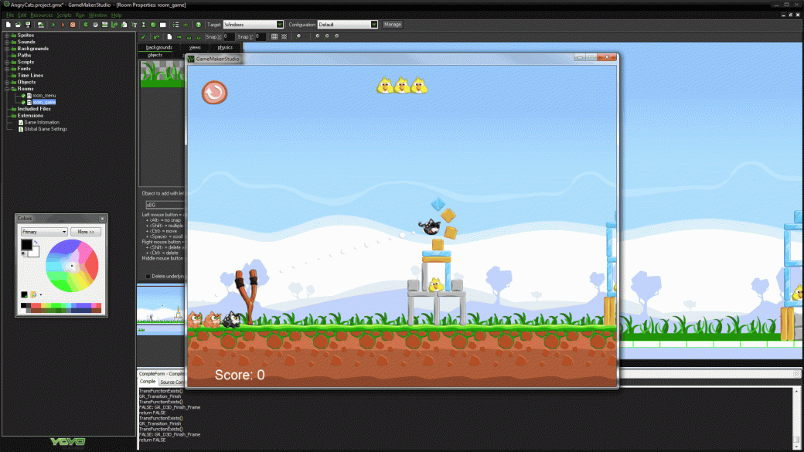Open help with the question mark icon
The width and height of the screenshot is (804, 452).
click(x=199, y=25)
